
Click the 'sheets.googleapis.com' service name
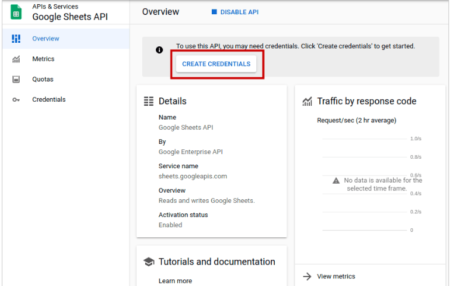pos(193,177)
